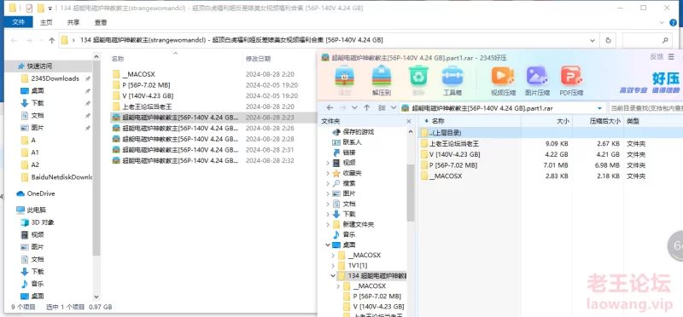Click 反馈 feedback link in 好压
This screenshot has width=683, height=317.
pos(657,56)
